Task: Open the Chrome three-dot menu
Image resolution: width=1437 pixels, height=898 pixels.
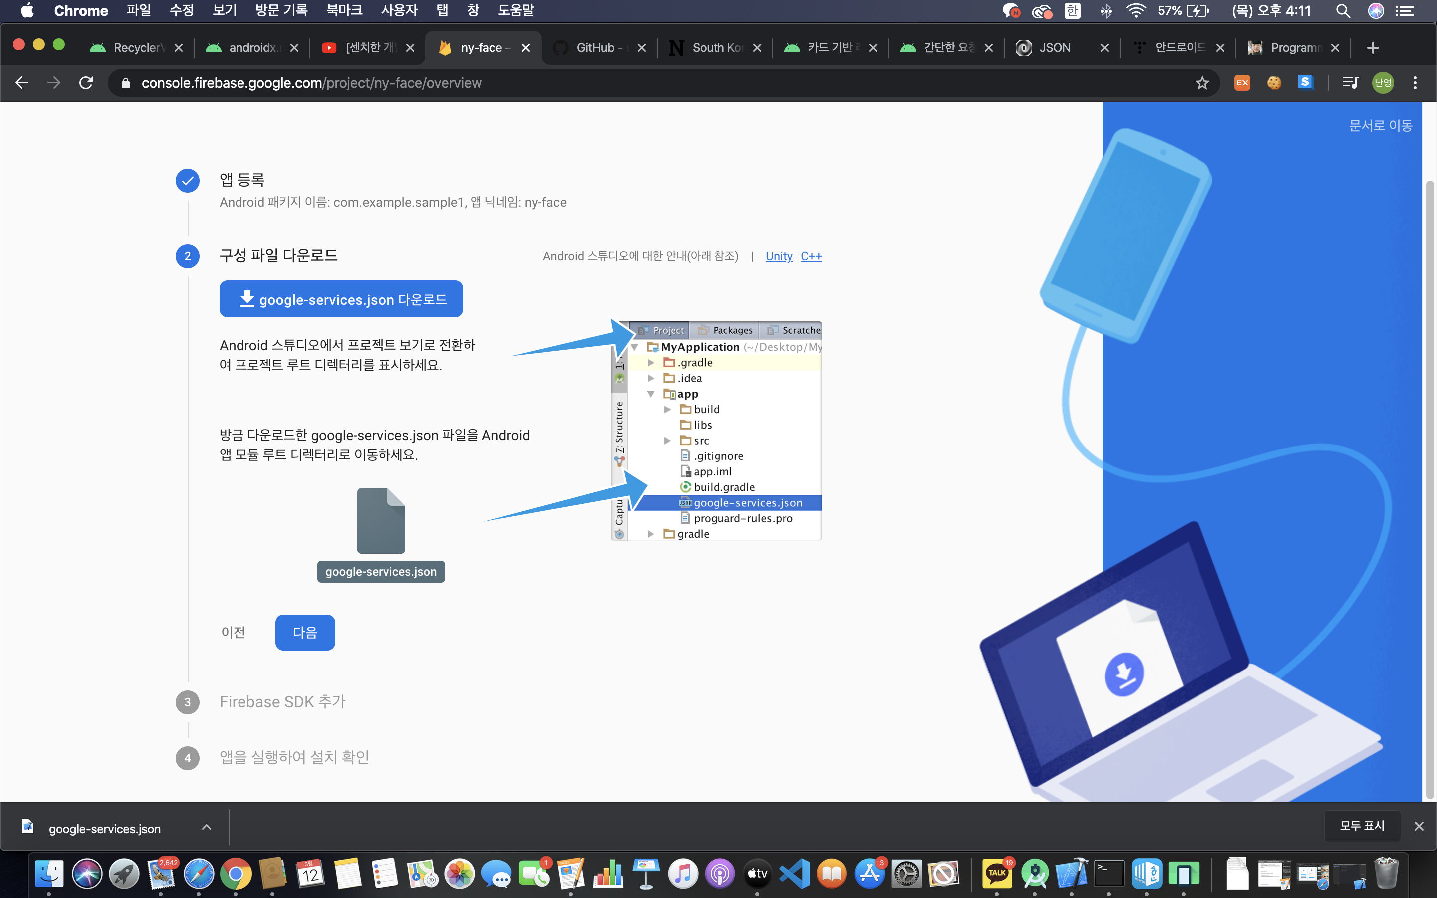Action: tap(1415, 83)
